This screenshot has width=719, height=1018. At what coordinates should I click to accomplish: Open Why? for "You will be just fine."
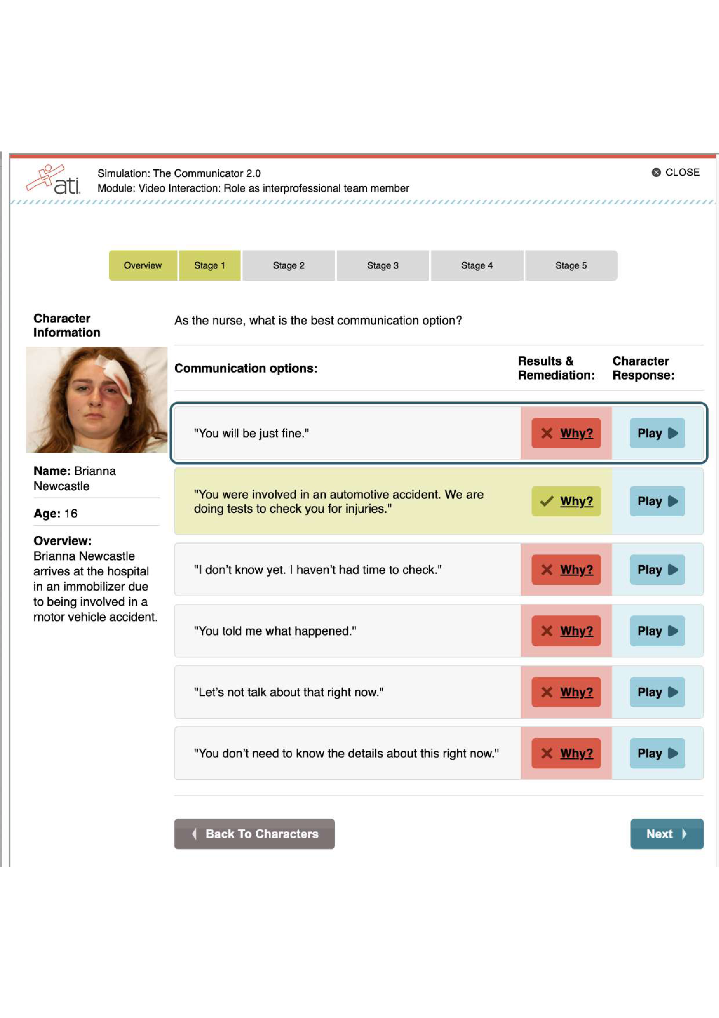pos(576,433)
